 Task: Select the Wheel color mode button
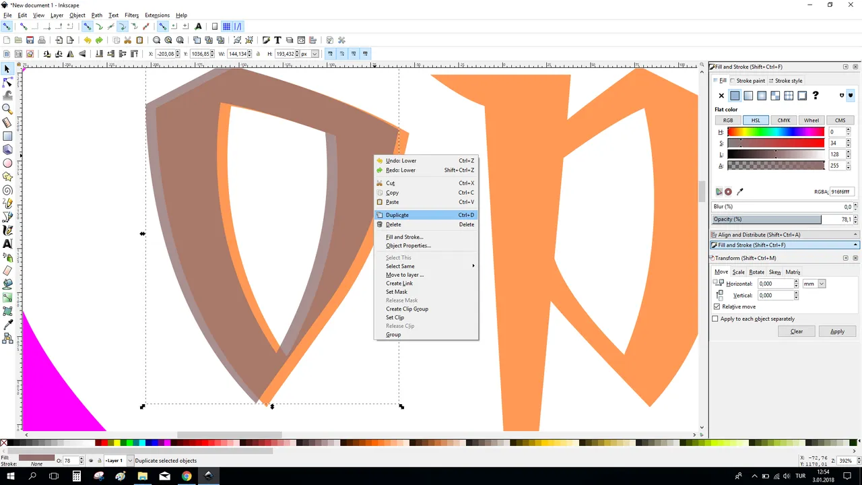[x=811, y=121]
